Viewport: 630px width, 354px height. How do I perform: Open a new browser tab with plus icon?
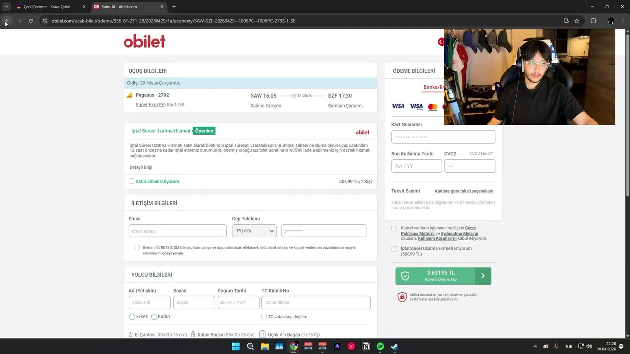click(174, 7)
